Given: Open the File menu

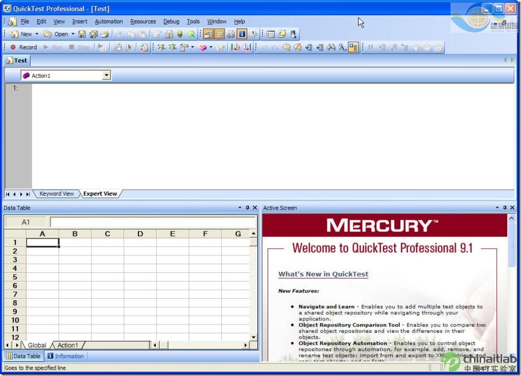Looking at the screenshot, I should coord(25,21).
